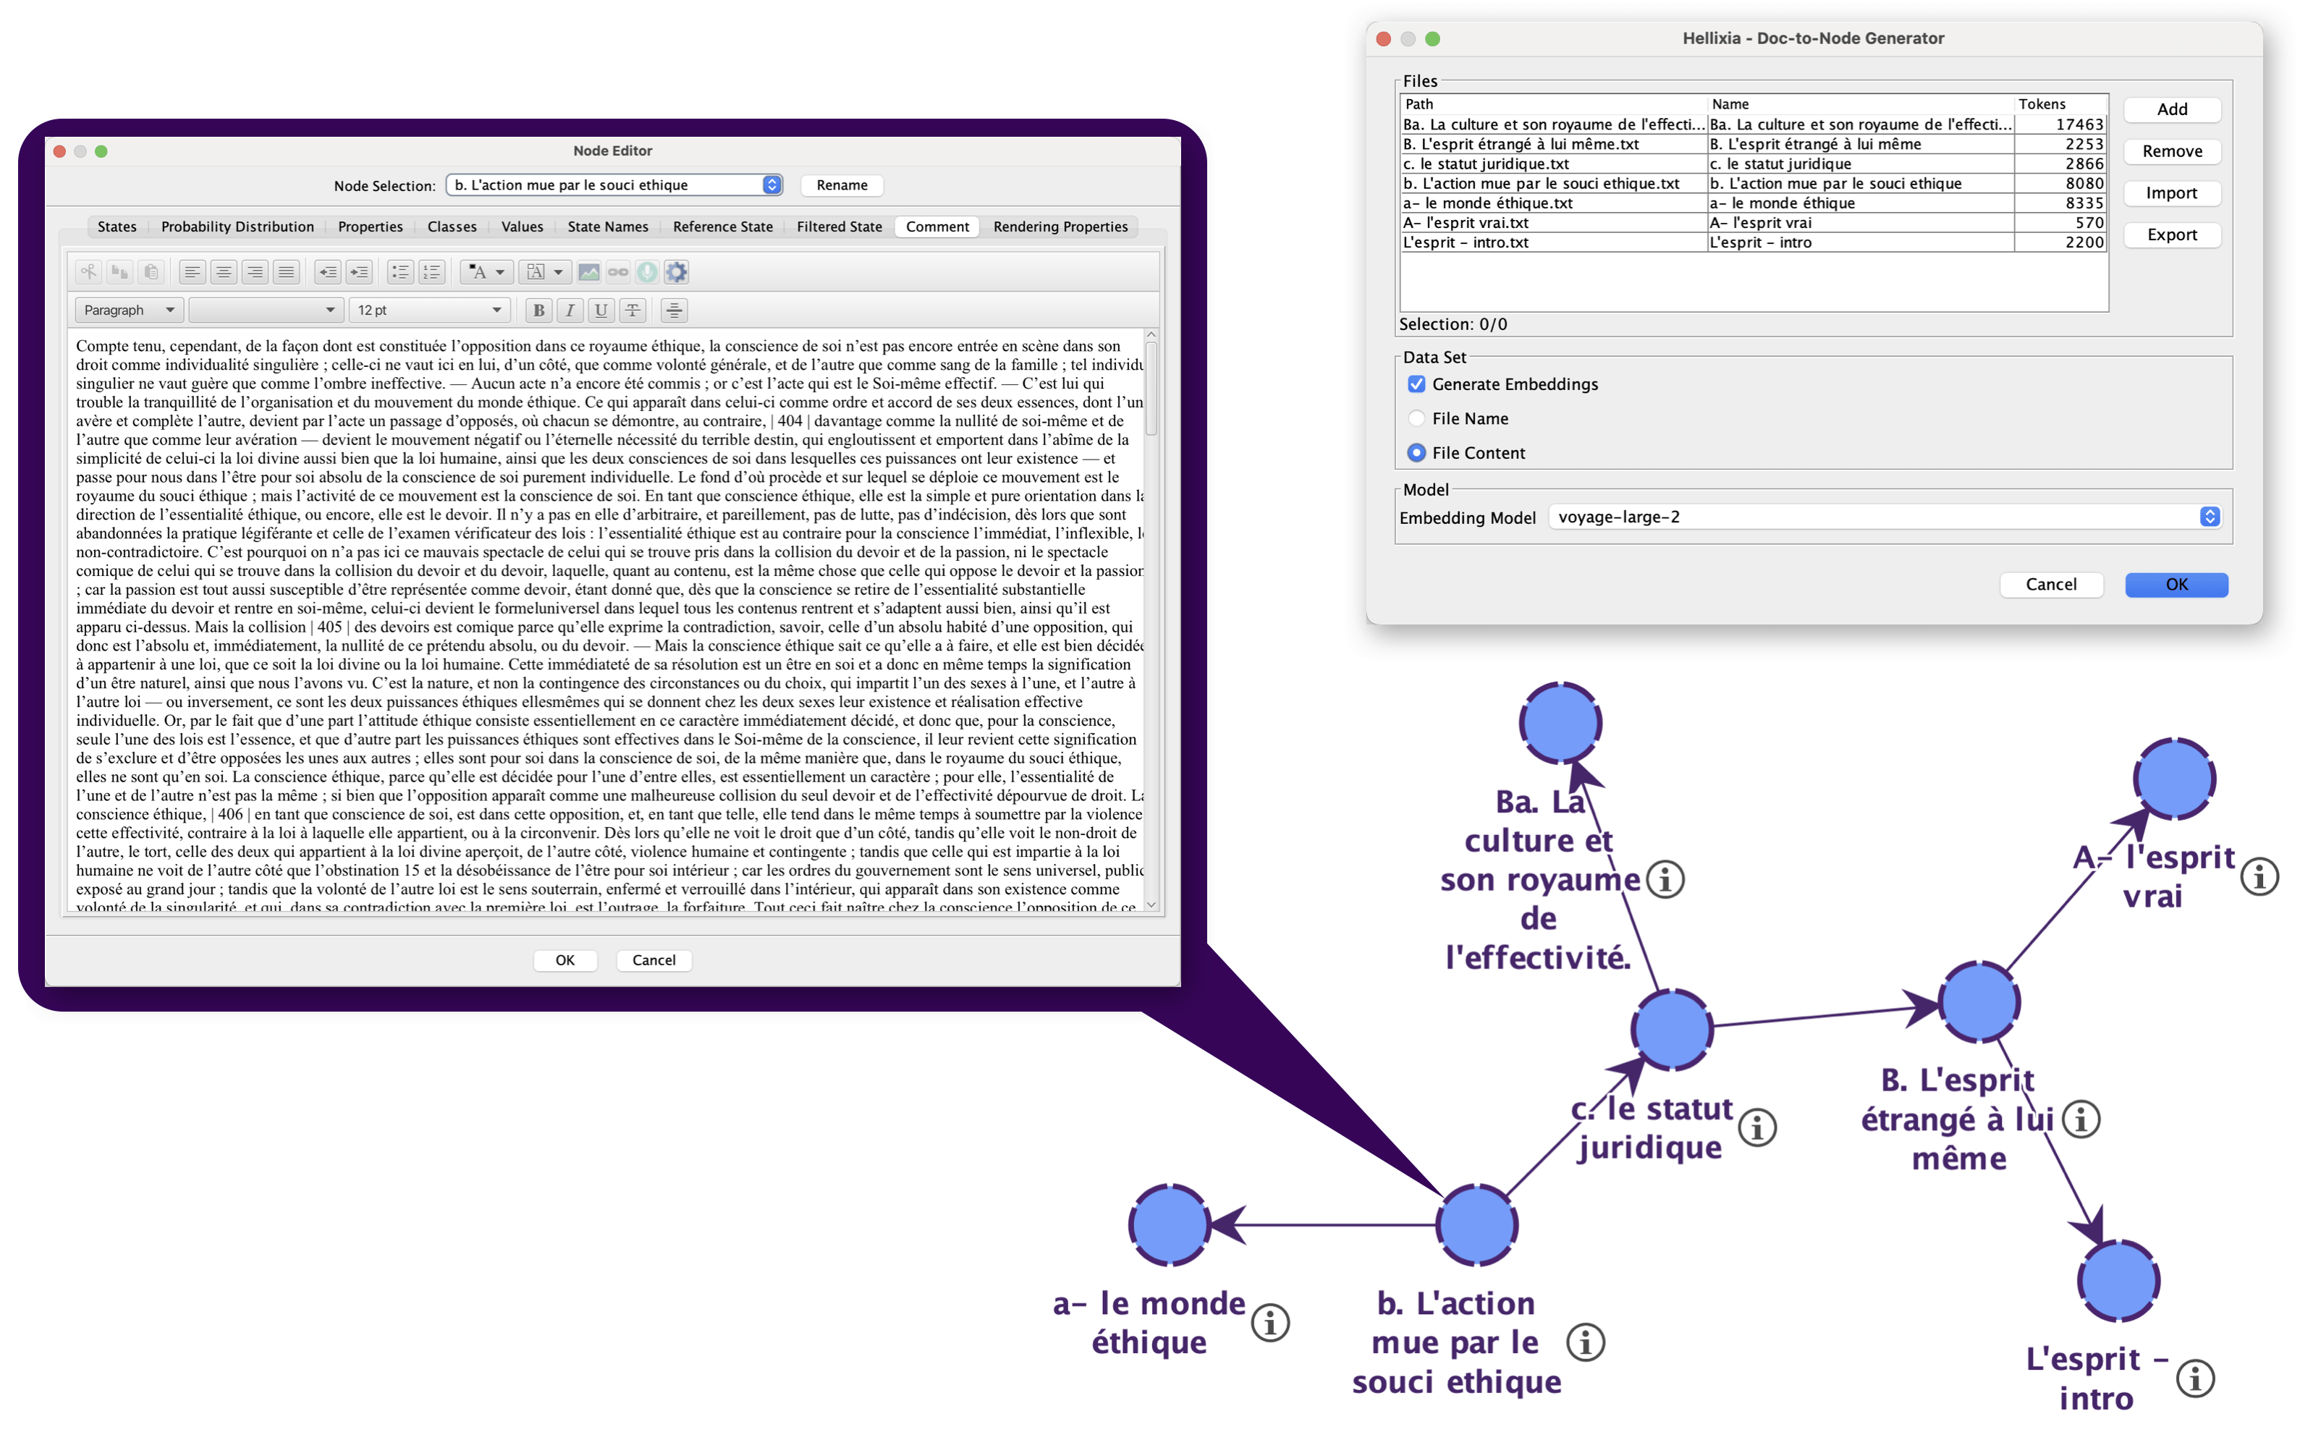The image size is (2300, 1440).
Task: Click the justify text alignment icon
Action: point(286,272)
